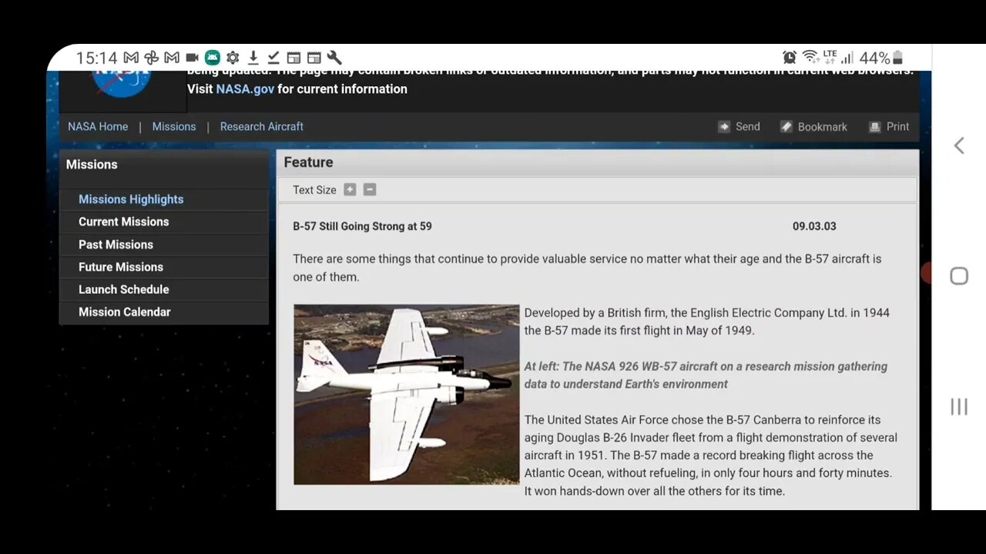Screen dimensions: 986x554
Task: Tap the green Android robot status icon
Action: point(213,58)
